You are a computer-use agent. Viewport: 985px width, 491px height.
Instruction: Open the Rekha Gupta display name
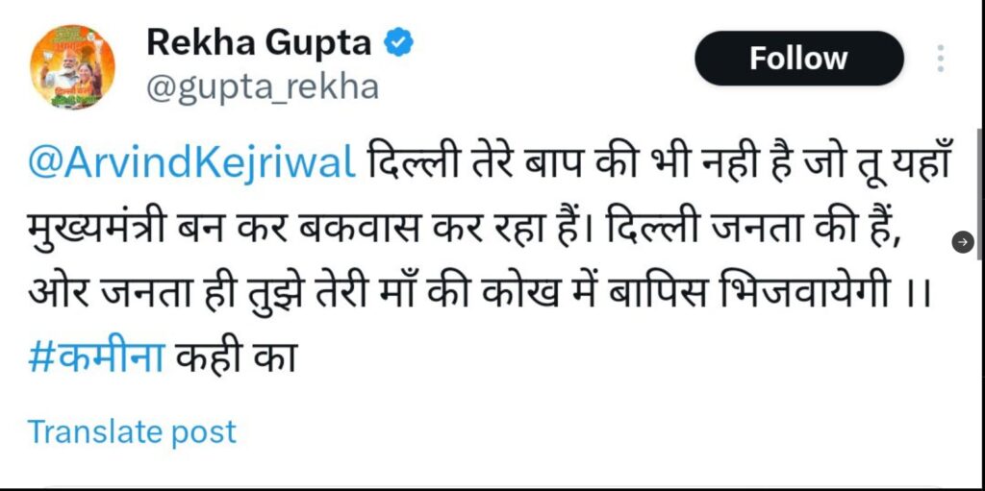[x=259, y=43]
